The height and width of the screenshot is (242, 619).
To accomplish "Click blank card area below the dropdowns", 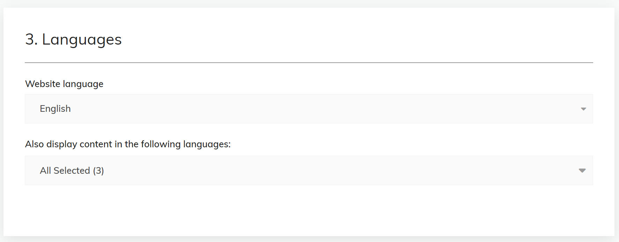I will [309, 211].
